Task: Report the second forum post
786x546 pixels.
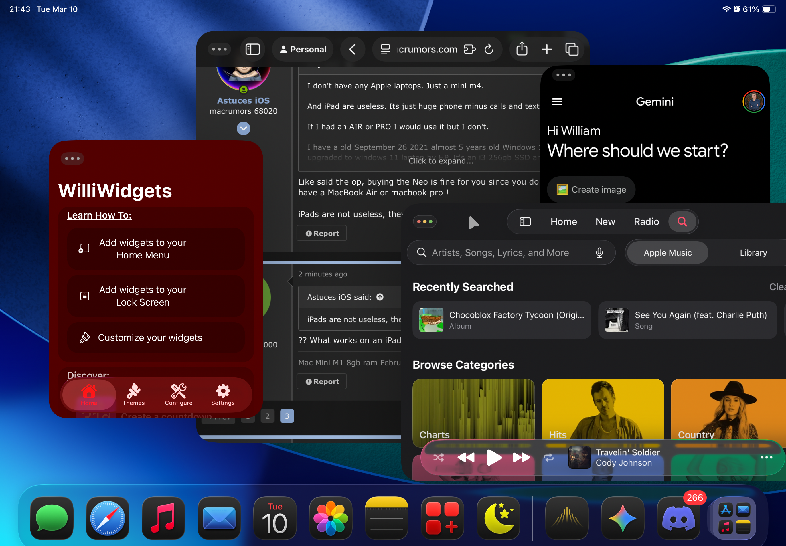Action: click(x=322, y=381)
